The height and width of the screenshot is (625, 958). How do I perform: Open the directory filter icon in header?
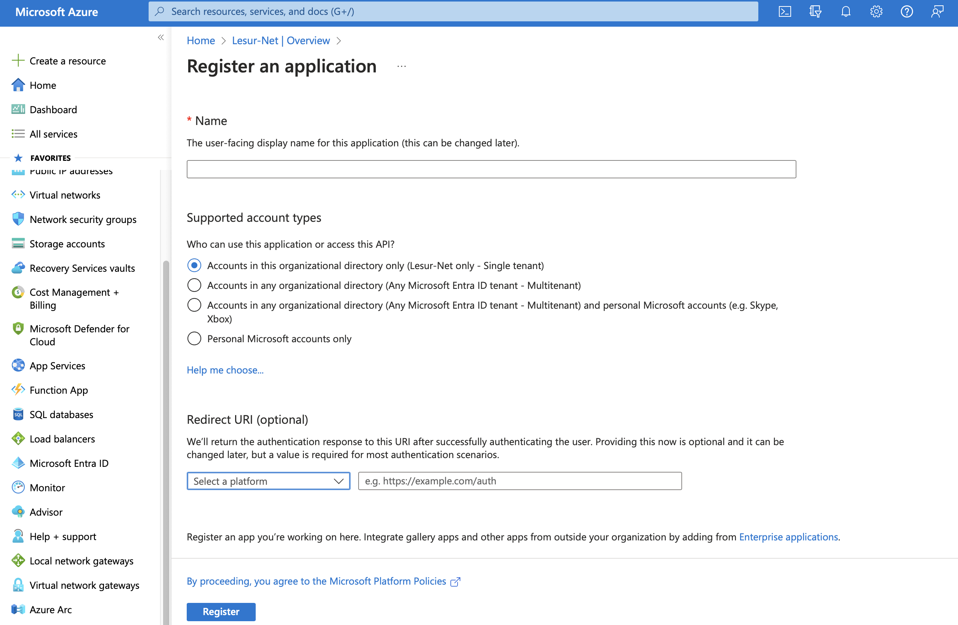[x=815, y=11]
